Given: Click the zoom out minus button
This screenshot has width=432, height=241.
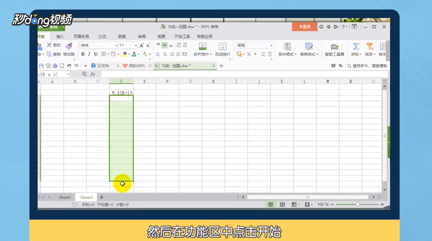Looking at the screenshot, I should [332, 204].
